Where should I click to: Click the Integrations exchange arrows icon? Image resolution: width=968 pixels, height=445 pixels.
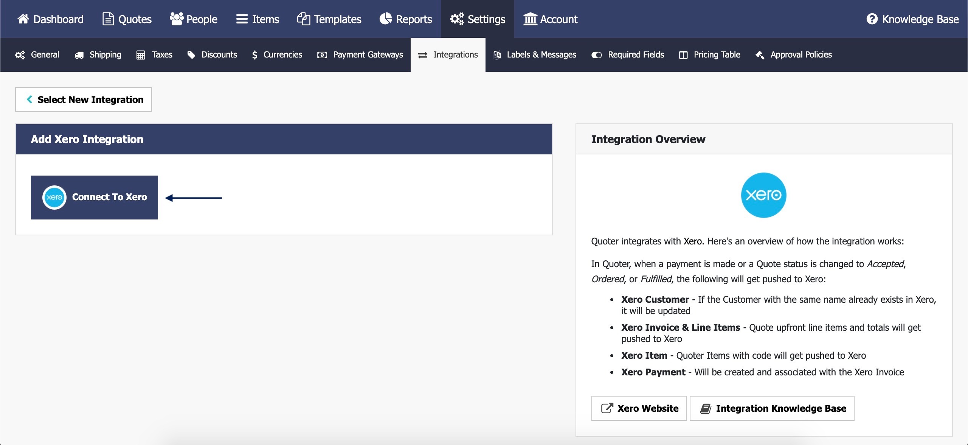click(423, 55)
